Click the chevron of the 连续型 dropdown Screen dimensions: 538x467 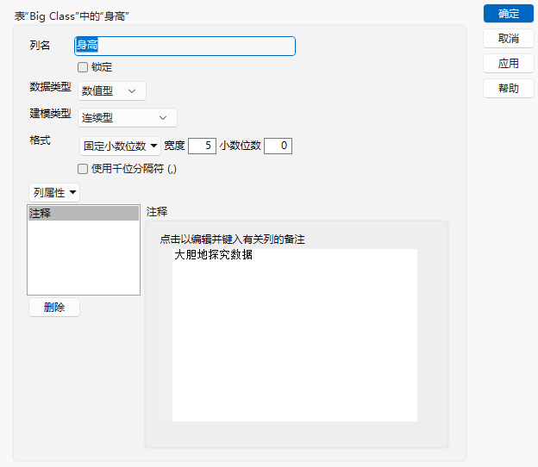click(x=163, y=118)
